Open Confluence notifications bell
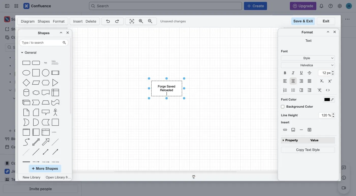356x196 pixels. [321, 6]
